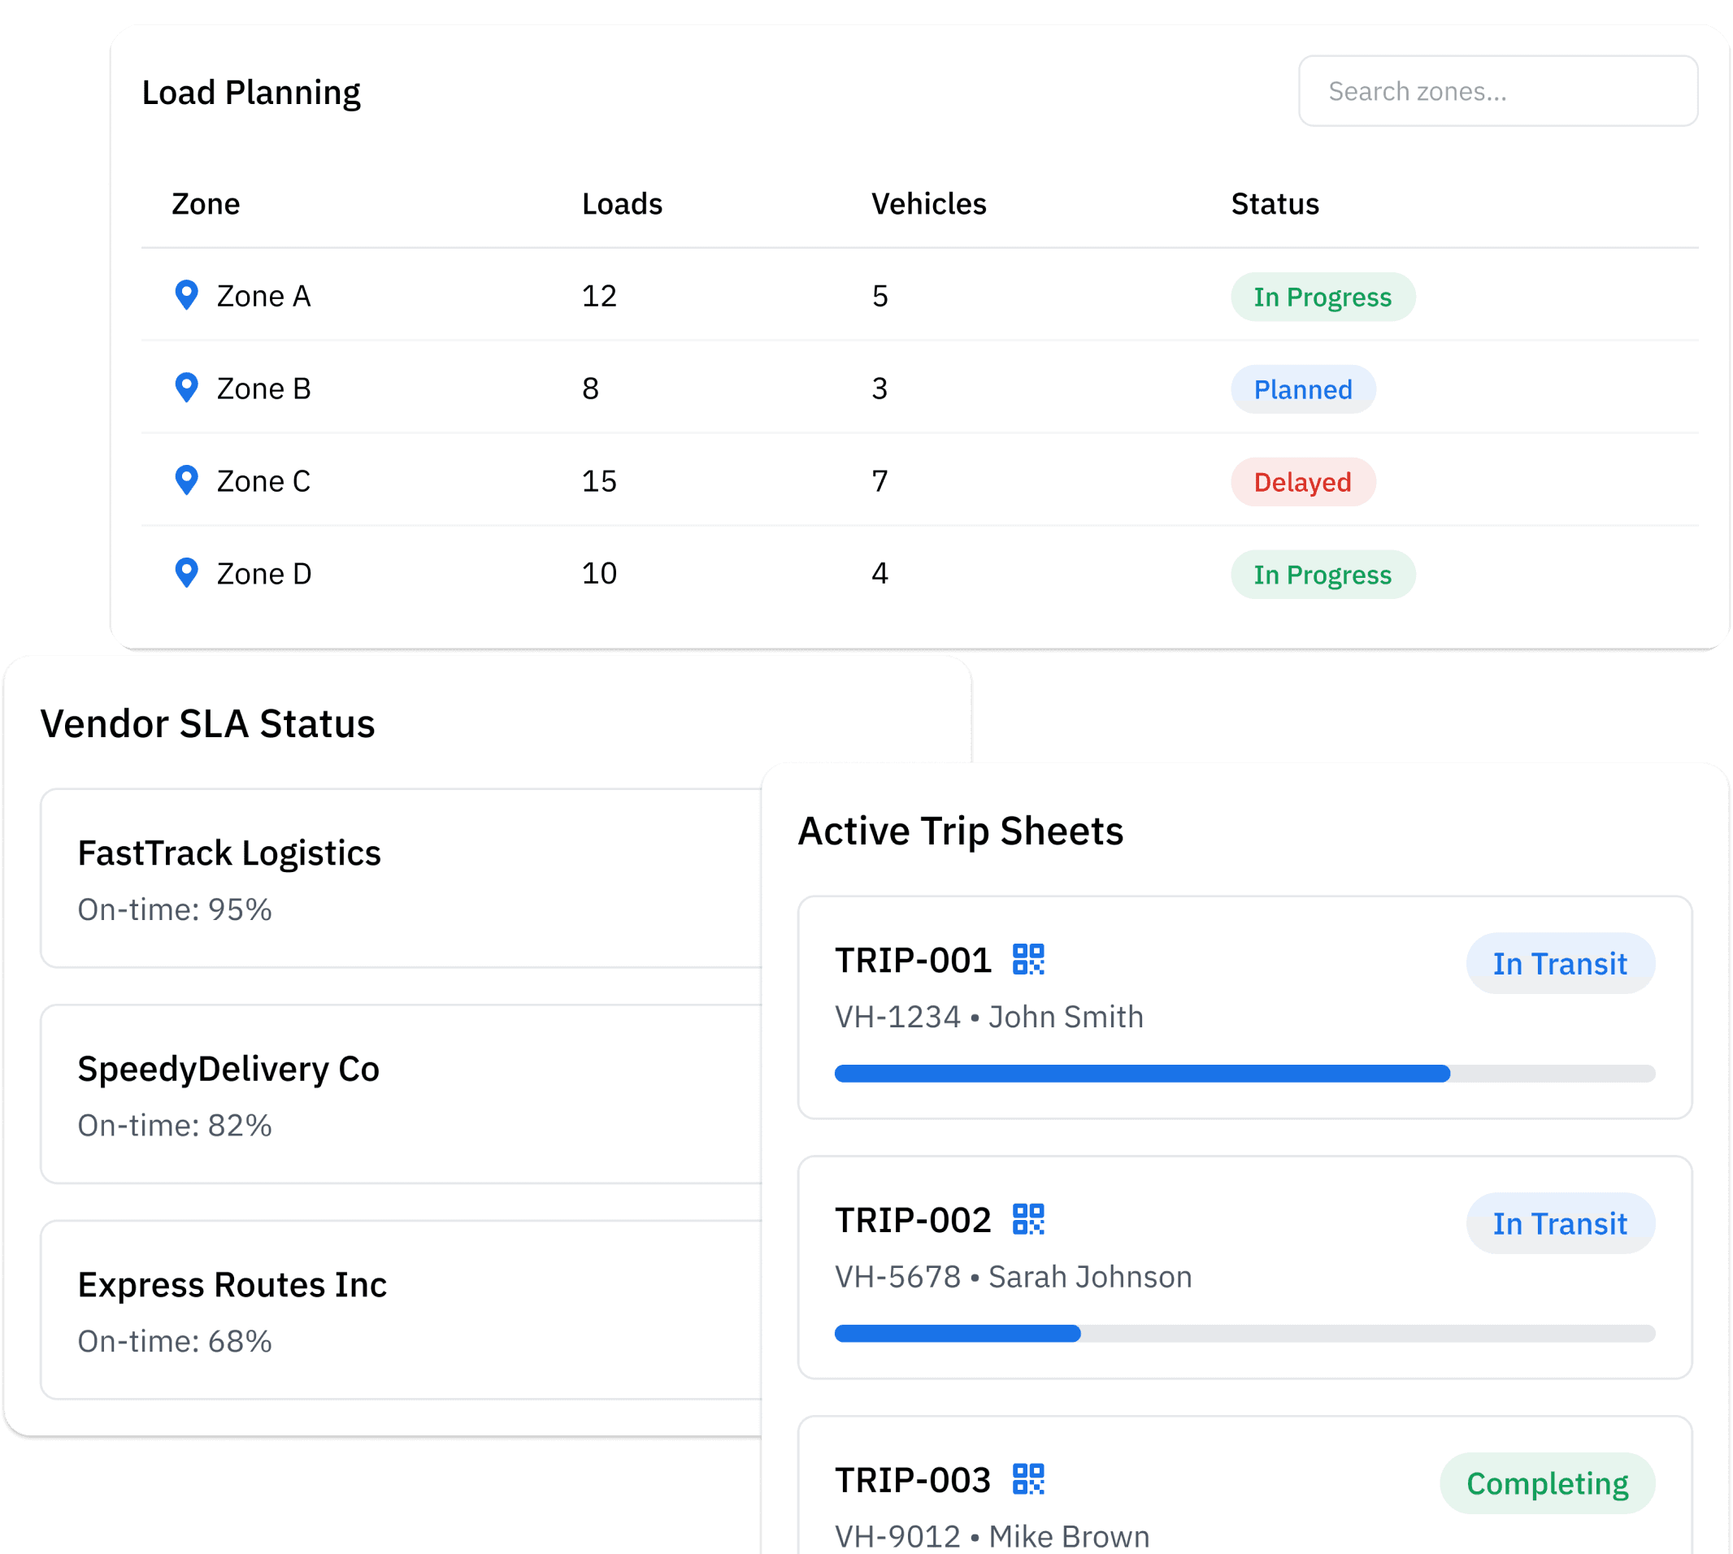
Task: Open the QR code for TRIP-003
Action: pyautogui.click(x=1028, y=1479)
